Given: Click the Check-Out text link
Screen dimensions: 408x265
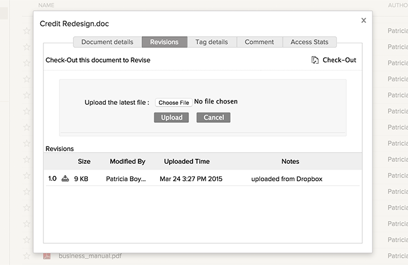Looking at the screenshot, I should pyautogui.click(x=339, y=60).
